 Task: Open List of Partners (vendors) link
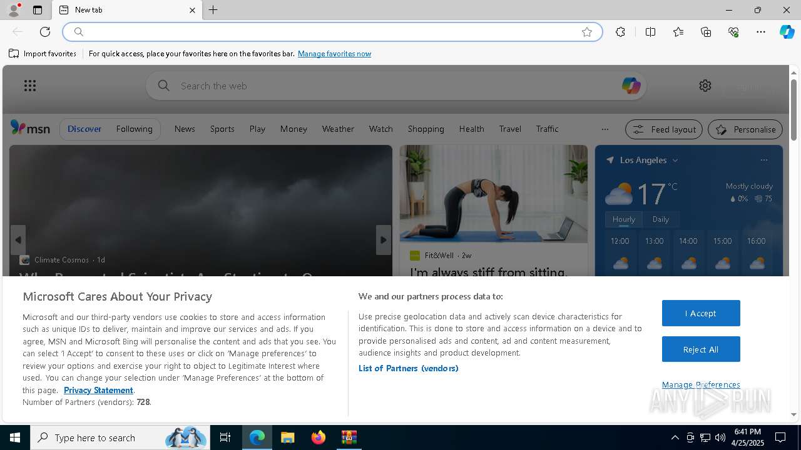[409, 368]
